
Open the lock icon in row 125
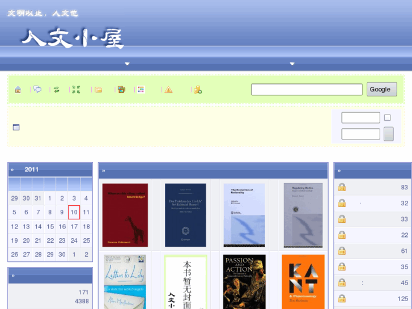point(342,298)
